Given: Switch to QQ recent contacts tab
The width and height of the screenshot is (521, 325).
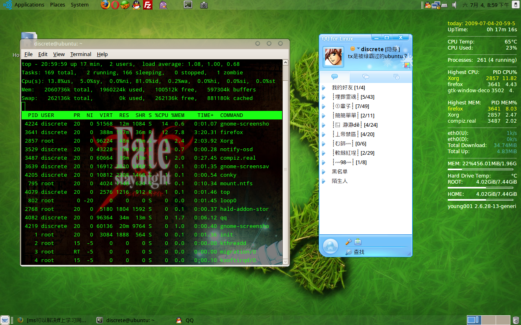Looking at the screenshot, I should [x=396, y=77].
